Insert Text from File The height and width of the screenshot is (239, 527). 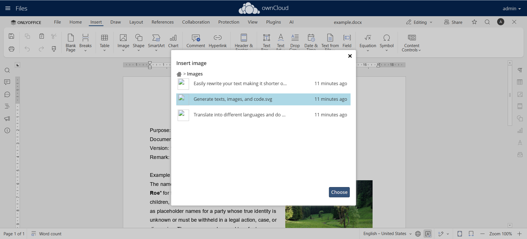330,41
